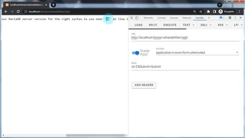The width and height of the screenshot is (245, 138).
Task: Open the LFI dropdown menu
Action: tap(238, 25)
